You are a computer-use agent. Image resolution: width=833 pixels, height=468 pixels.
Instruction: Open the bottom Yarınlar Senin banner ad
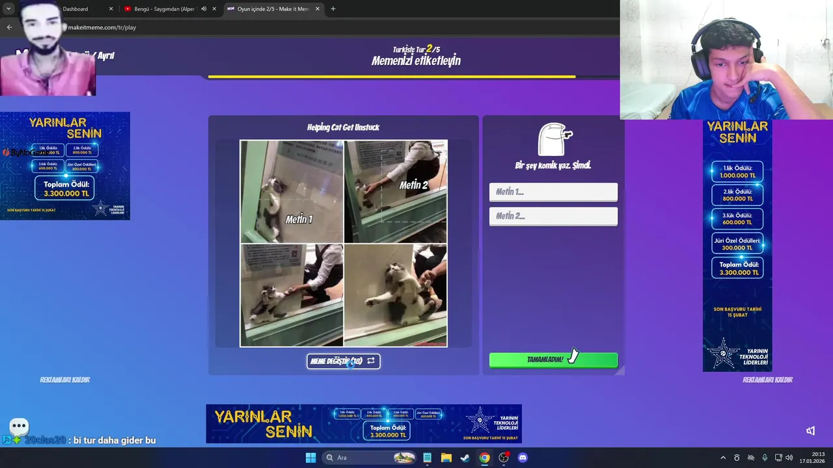tap(364, 424)
